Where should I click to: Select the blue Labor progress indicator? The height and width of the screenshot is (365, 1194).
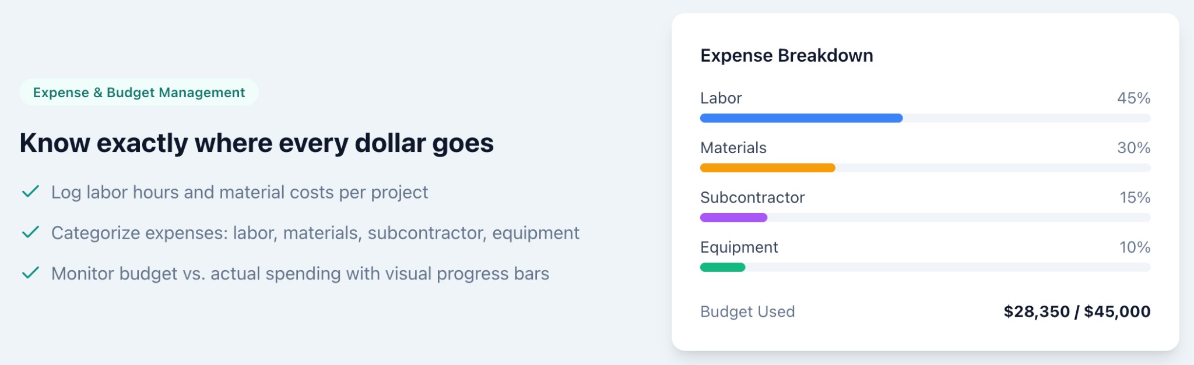pos(800,118)
